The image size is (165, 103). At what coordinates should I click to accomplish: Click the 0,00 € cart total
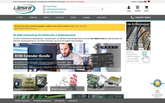coord(146,11)
